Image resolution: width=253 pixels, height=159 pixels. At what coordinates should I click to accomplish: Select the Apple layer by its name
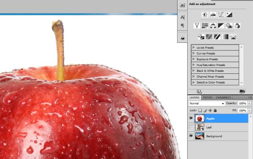point(210,119)
